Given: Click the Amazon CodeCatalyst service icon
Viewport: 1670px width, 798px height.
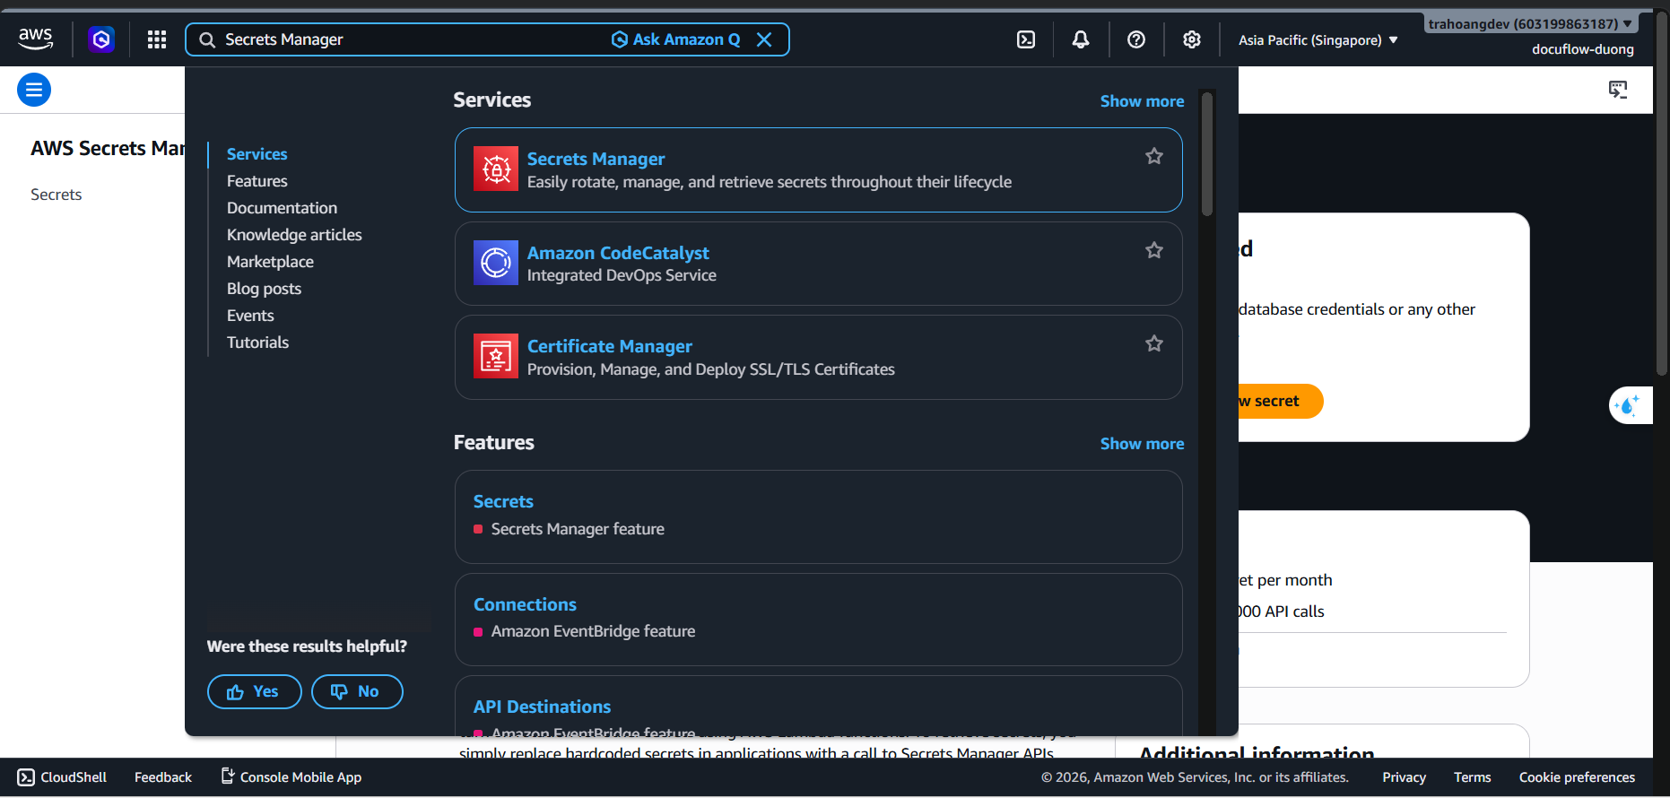Looking at the screenshot, I should pyautogui.click(x=496, y=263).
